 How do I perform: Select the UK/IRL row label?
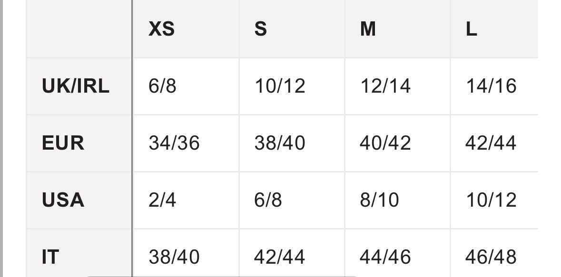(79, 86)
